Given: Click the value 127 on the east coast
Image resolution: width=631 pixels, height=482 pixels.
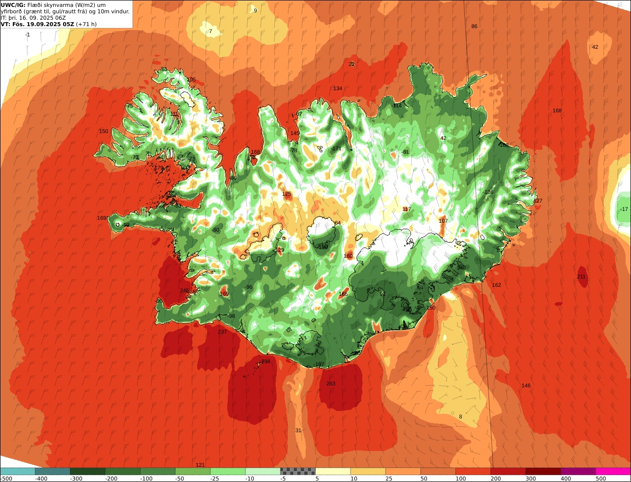Looking at the screenshot, I should (538, 201).
